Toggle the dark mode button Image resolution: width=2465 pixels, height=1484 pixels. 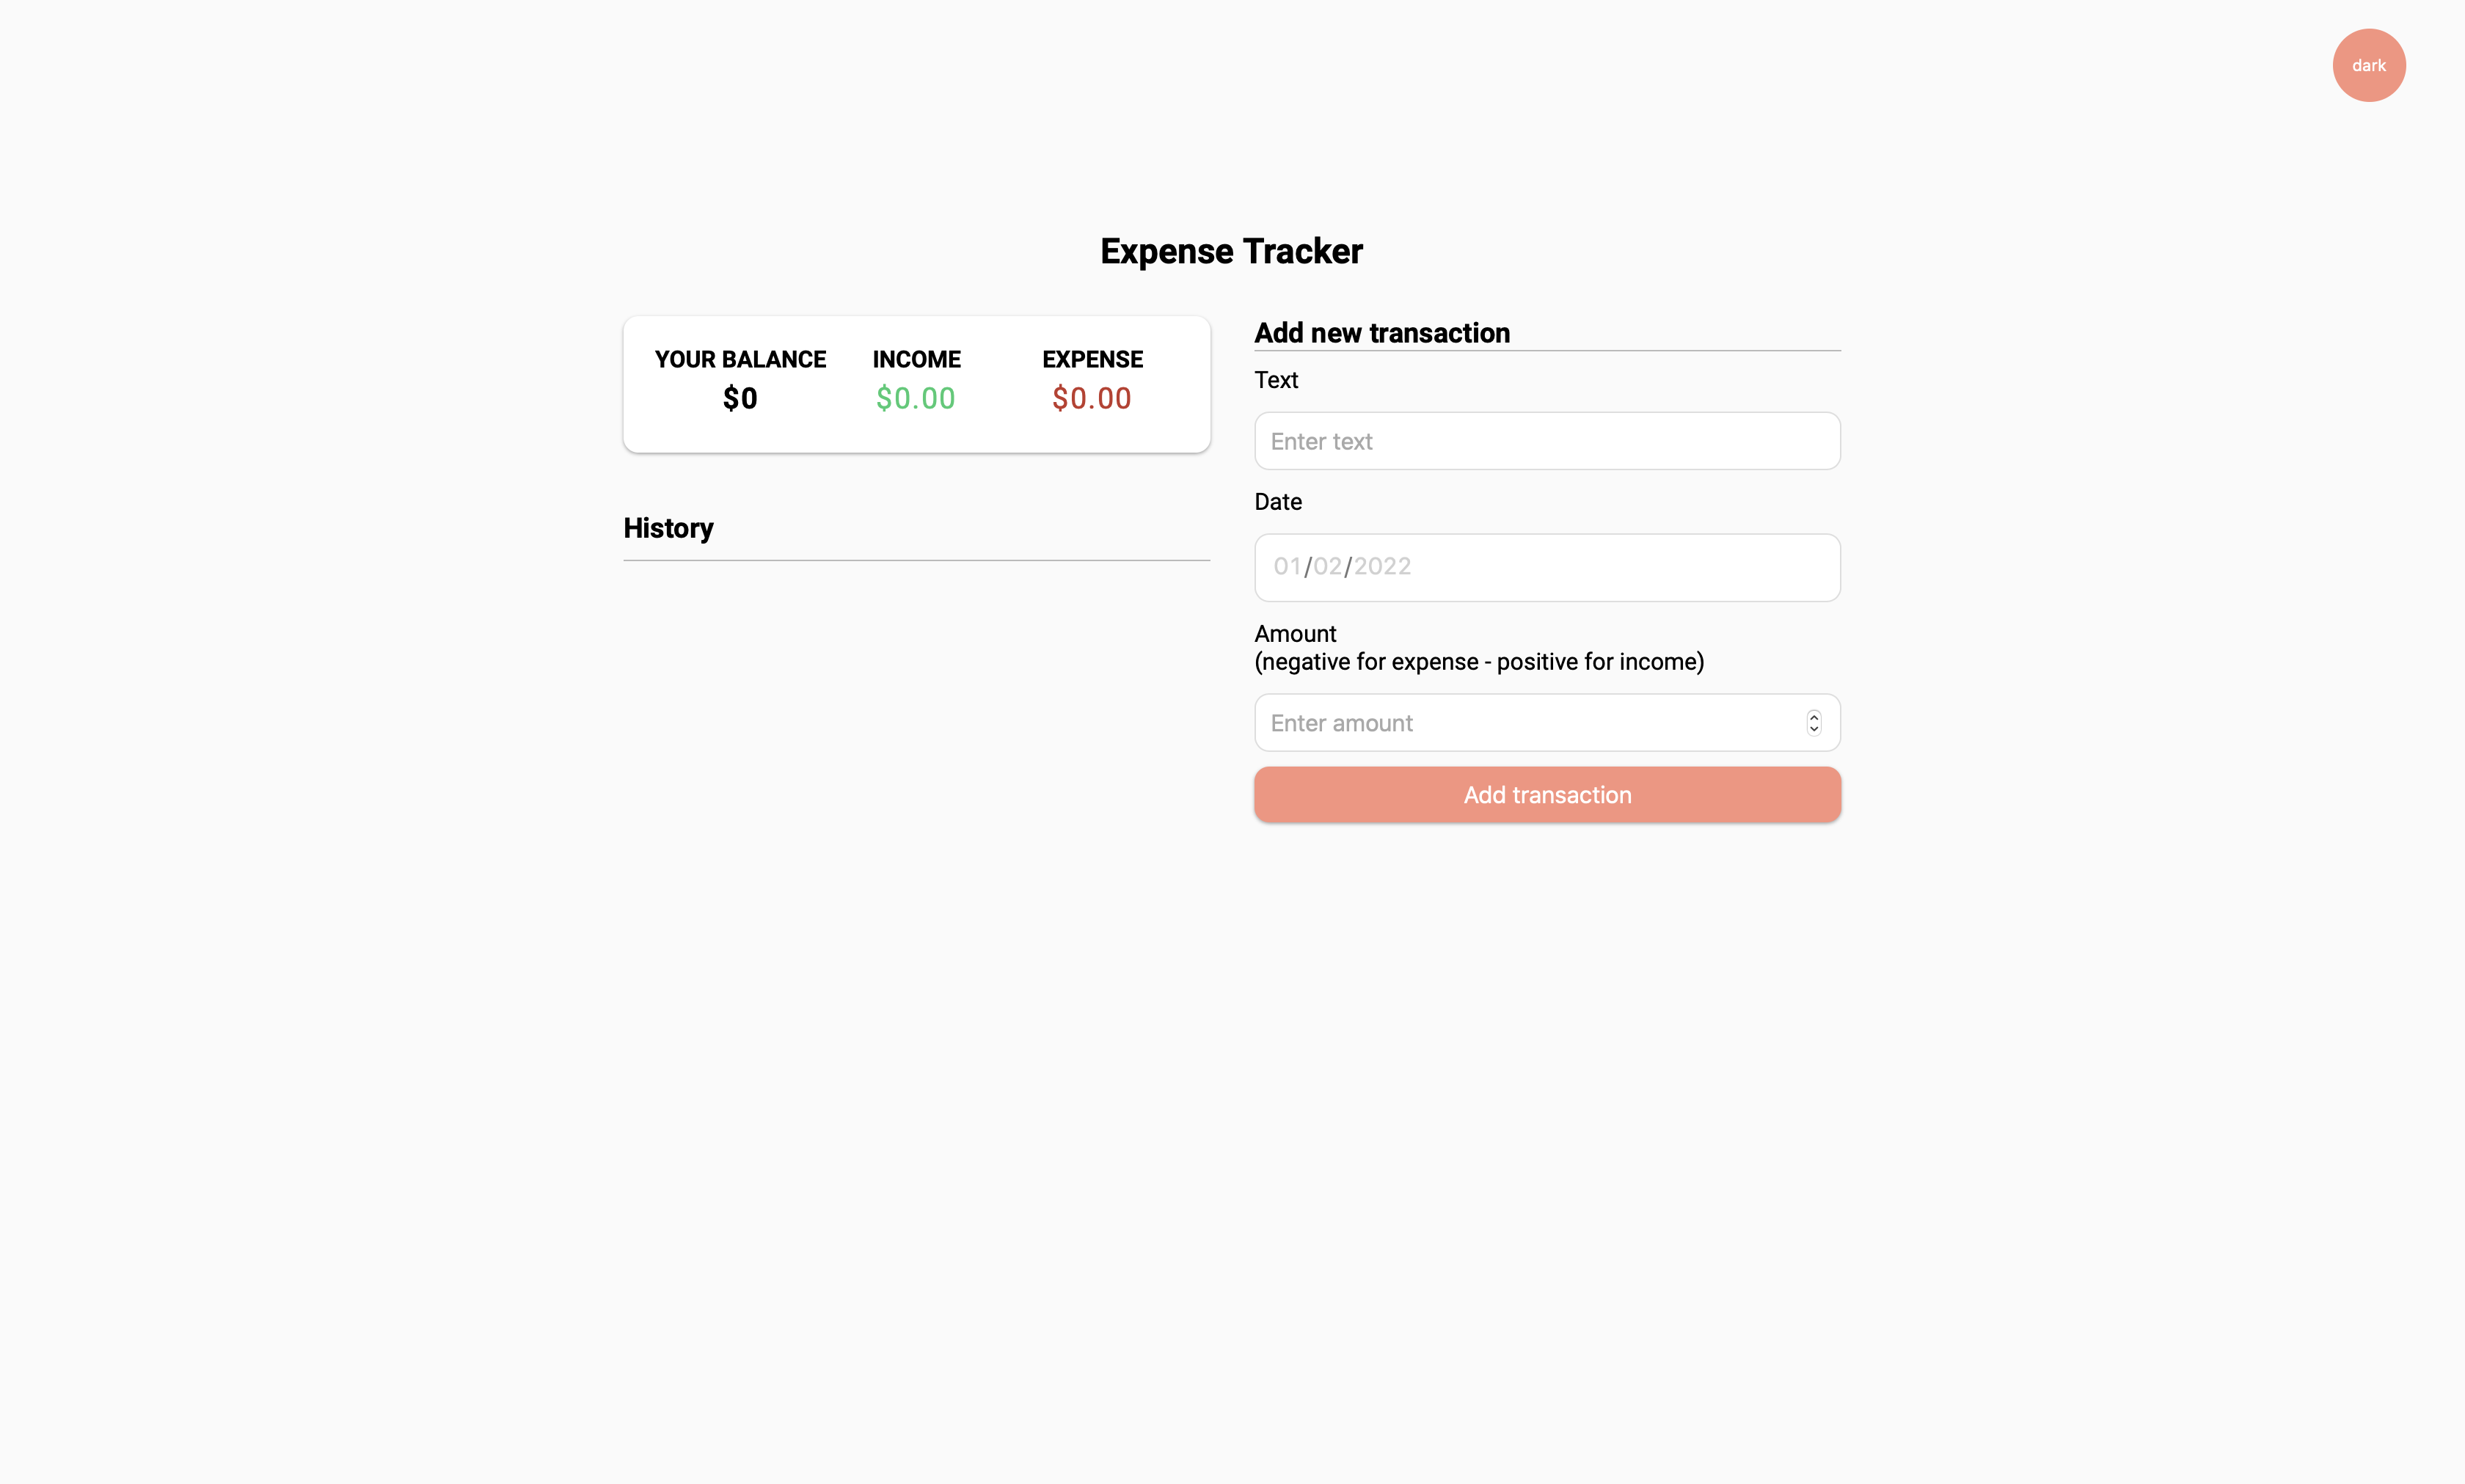pos(2368,65)
